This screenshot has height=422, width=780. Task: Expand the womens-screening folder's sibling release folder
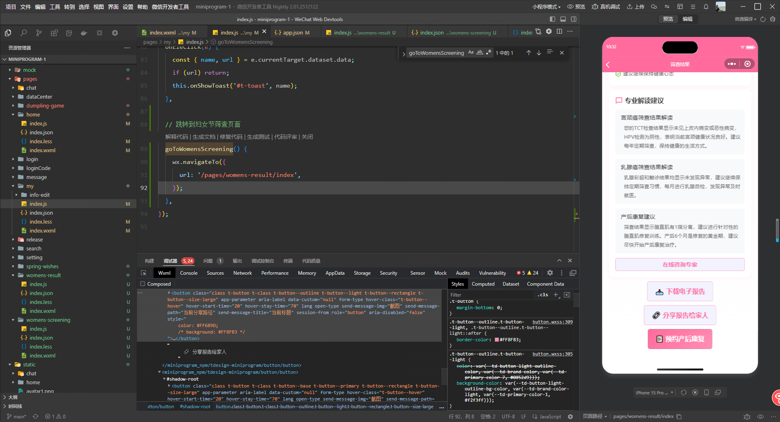coord(34,240)
